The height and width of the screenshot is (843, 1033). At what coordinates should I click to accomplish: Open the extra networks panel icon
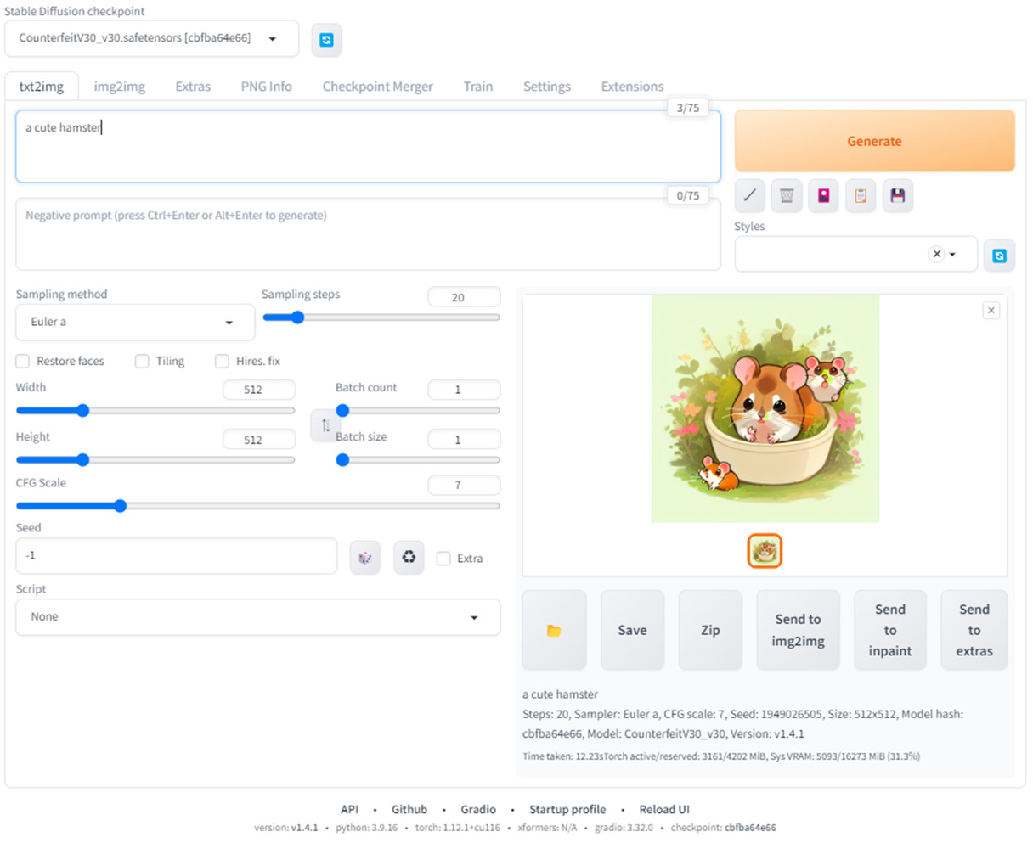823,195
